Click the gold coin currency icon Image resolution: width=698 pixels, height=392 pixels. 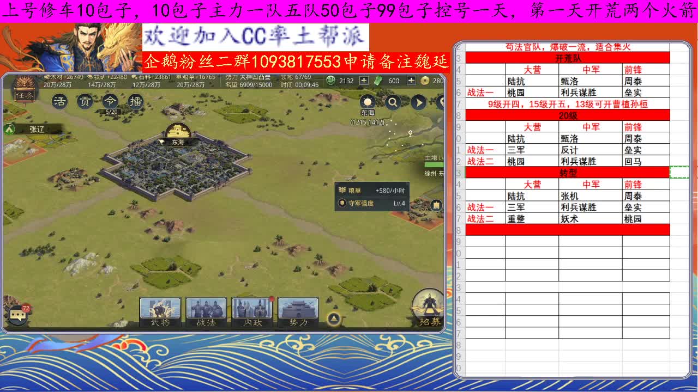click(425, 81)
